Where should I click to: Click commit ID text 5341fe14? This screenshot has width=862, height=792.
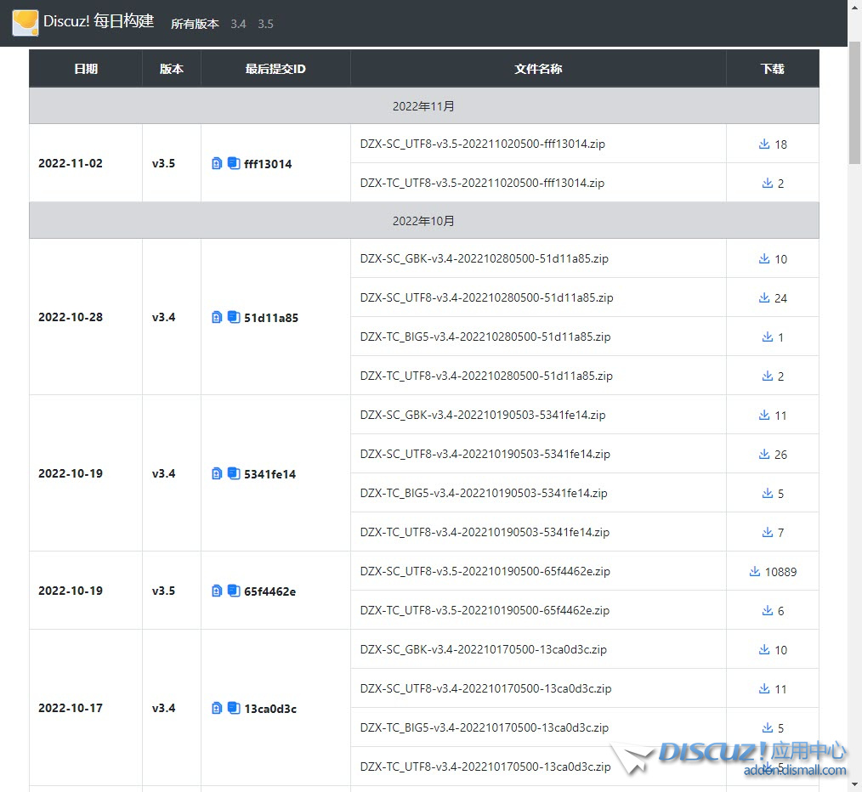pos(270,474)
